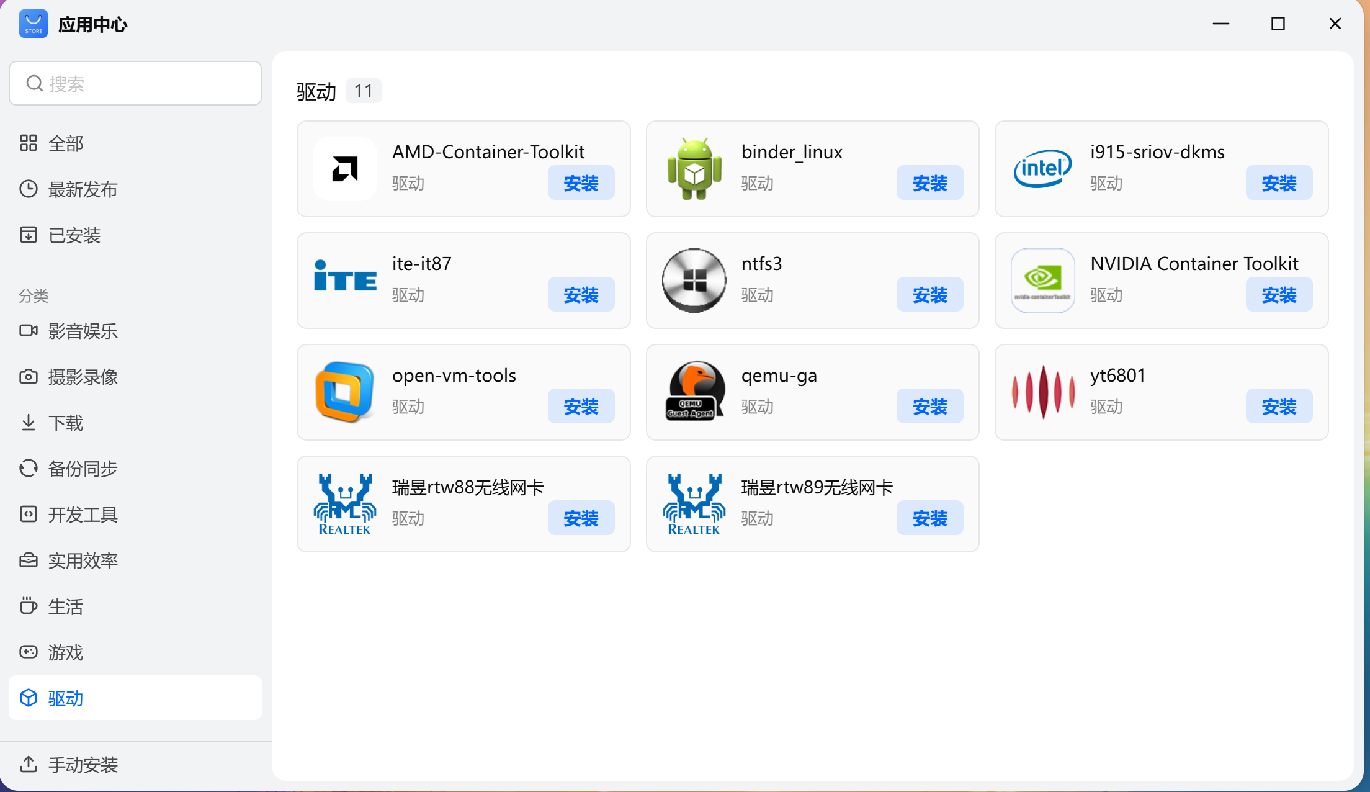Open the 全部 category
Image resolution: width=1370 pixels, height=792 pixels.
point(135,143)
